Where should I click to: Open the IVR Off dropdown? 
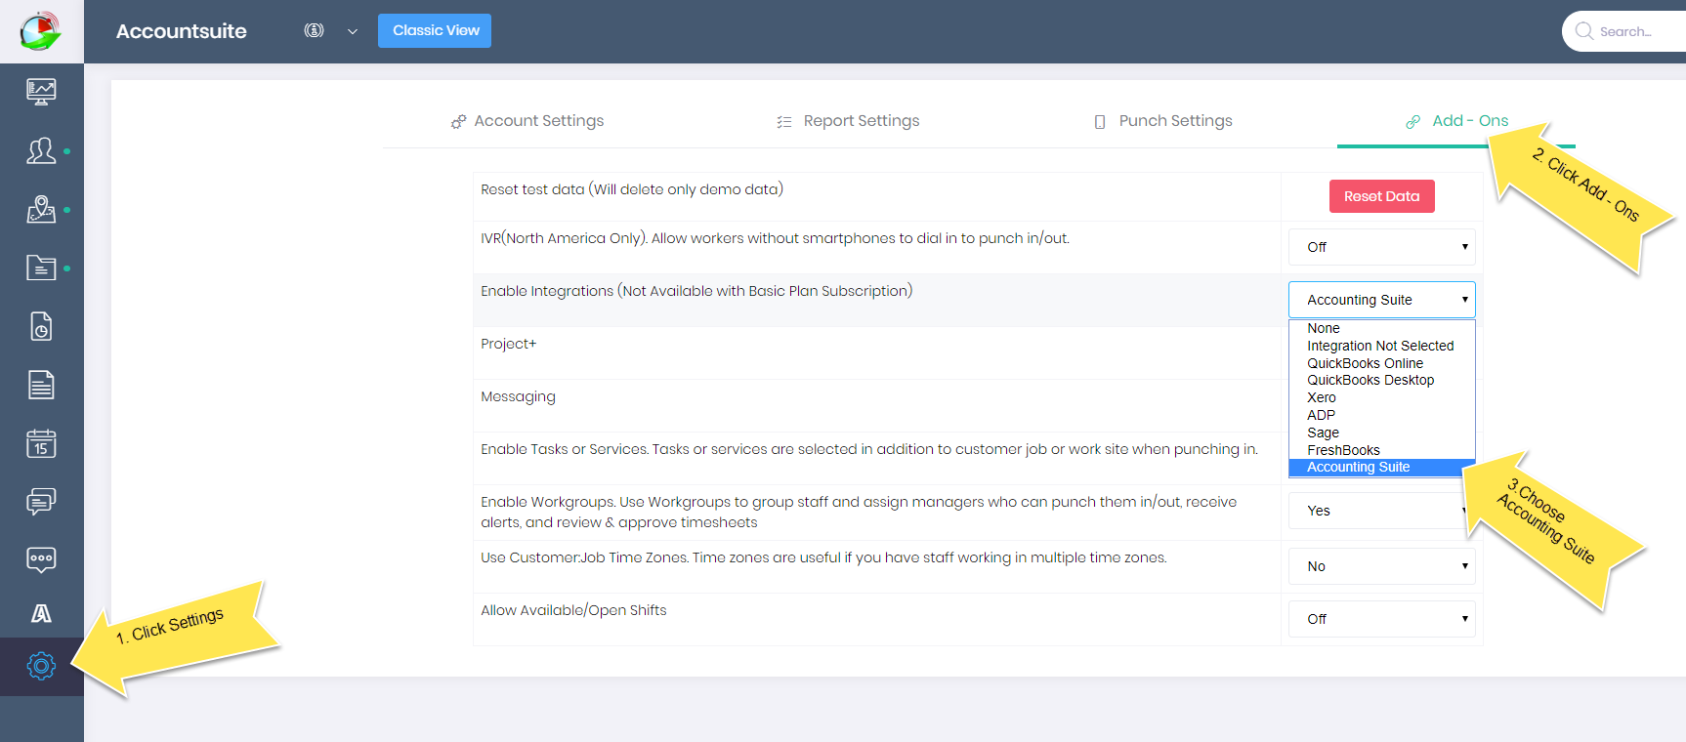[x=1381, y=247]
